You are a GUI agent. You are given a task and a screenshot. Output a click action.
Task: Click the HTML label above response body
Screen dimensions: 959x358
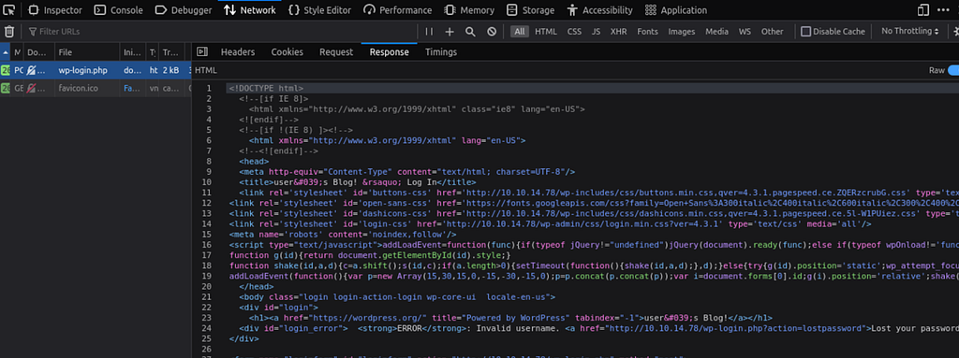[206, 70]
